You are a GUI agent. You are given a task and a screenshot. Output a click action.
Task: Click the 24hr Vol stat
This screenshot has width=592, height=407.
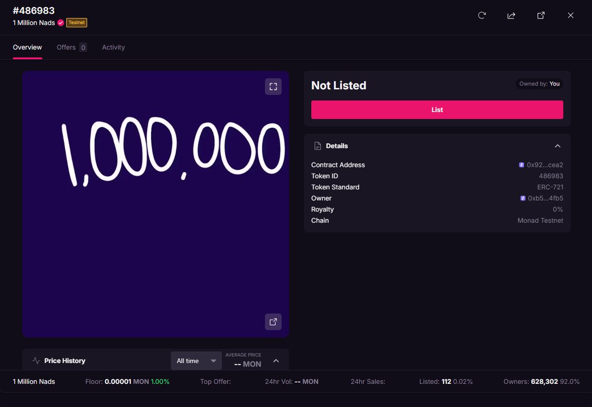292,381
